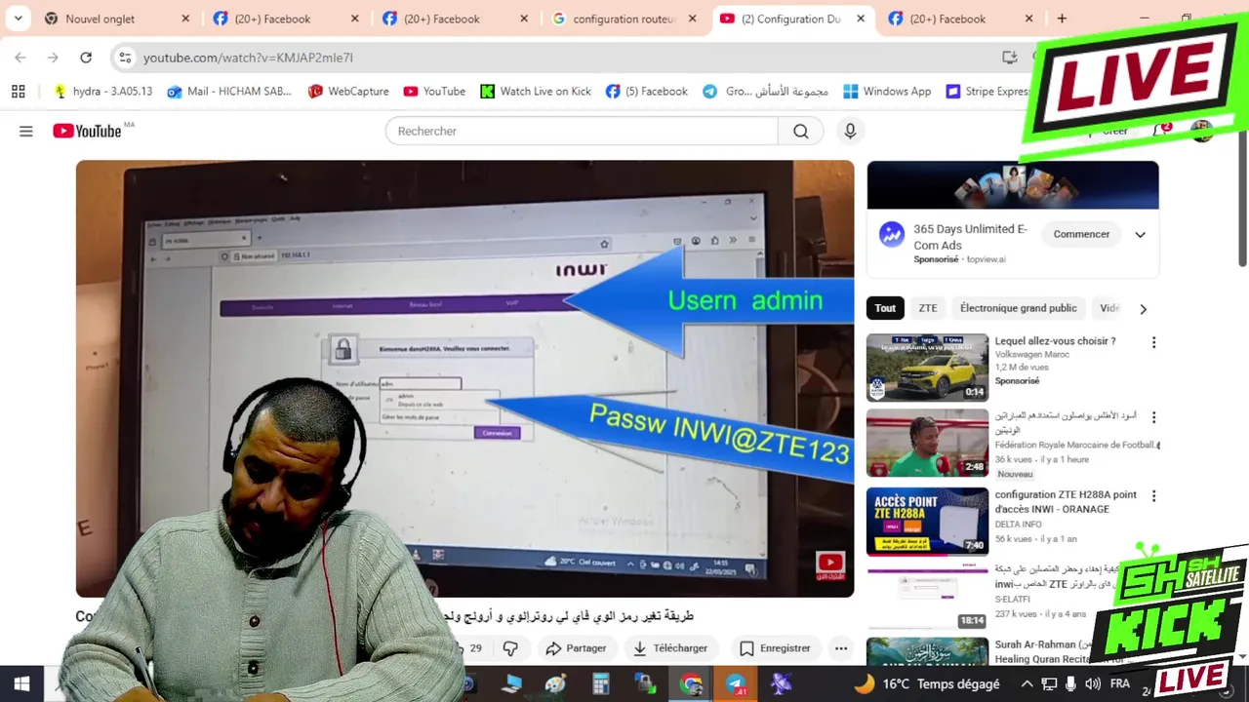Open Mail - HICHAM SAB bookmark

(229, 91)
